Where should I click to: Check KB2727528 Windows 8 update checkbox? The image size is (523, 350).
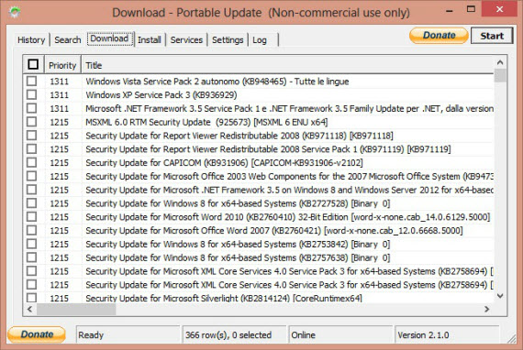(x=32, y=203)
